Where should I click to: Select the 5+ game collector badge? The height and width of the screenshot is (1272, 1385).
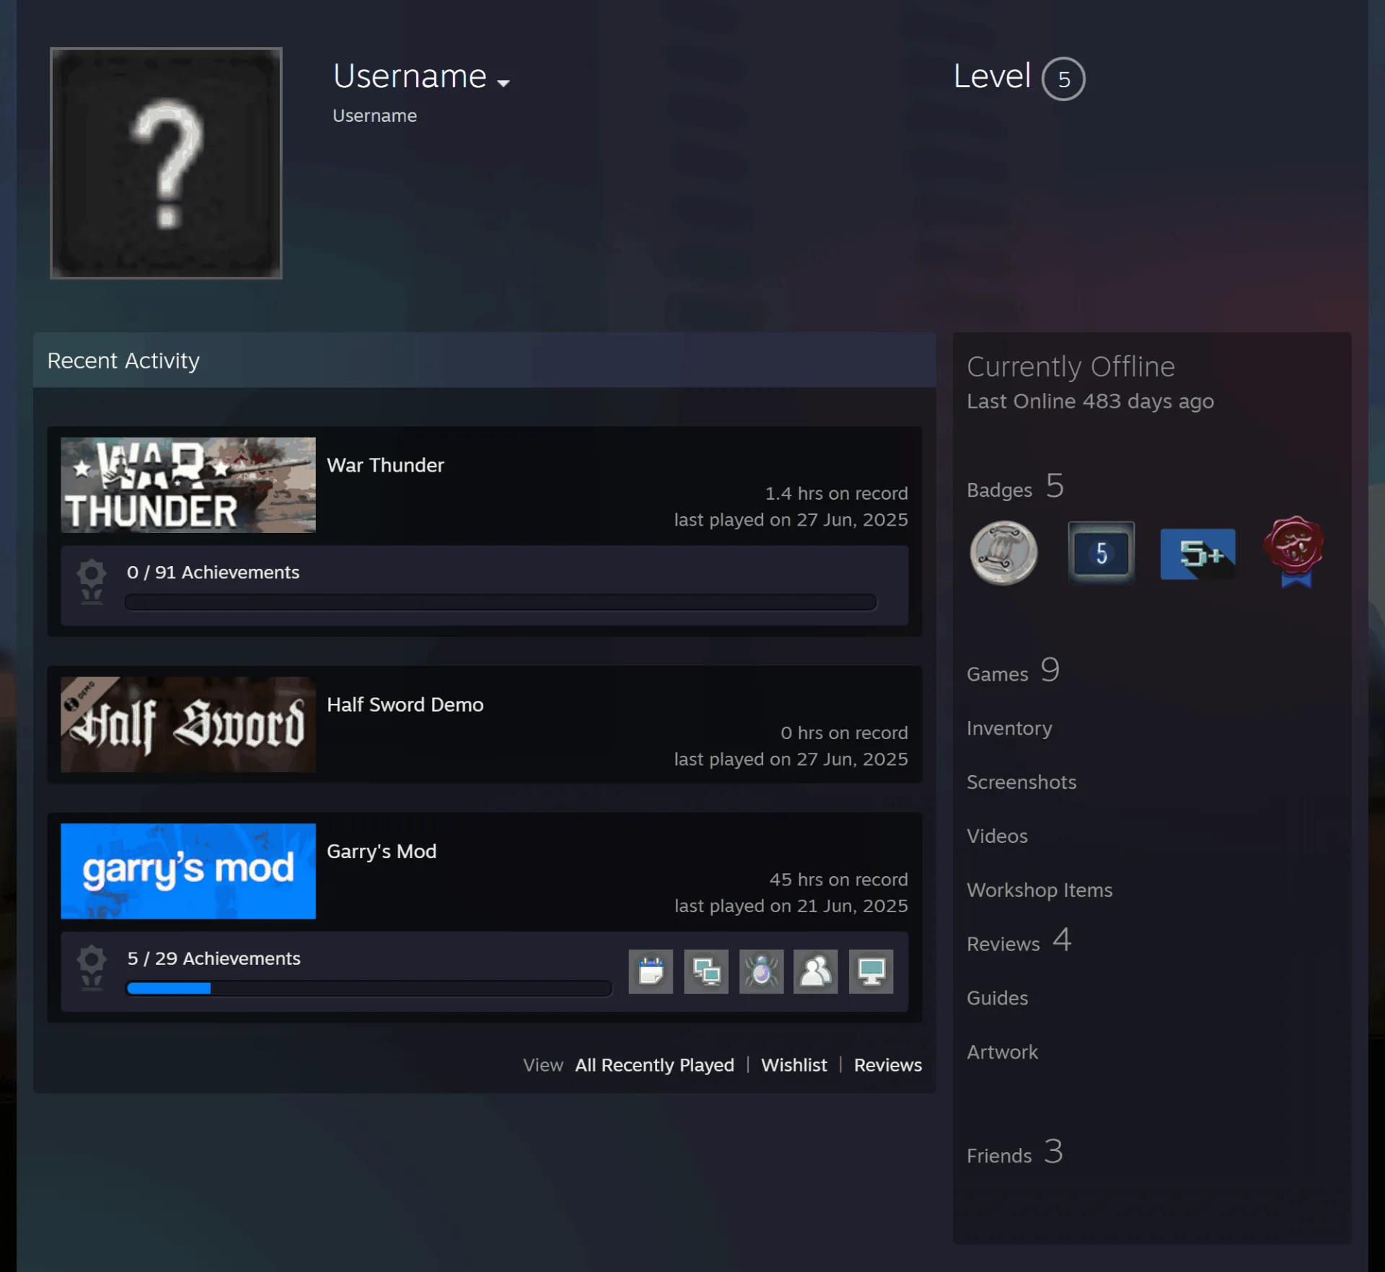[x=1197, y=554]
